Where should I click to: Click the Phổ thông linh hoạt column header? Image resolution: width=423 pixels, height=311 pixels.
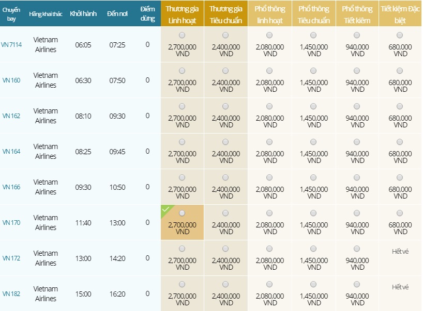(x=270, y=14)
